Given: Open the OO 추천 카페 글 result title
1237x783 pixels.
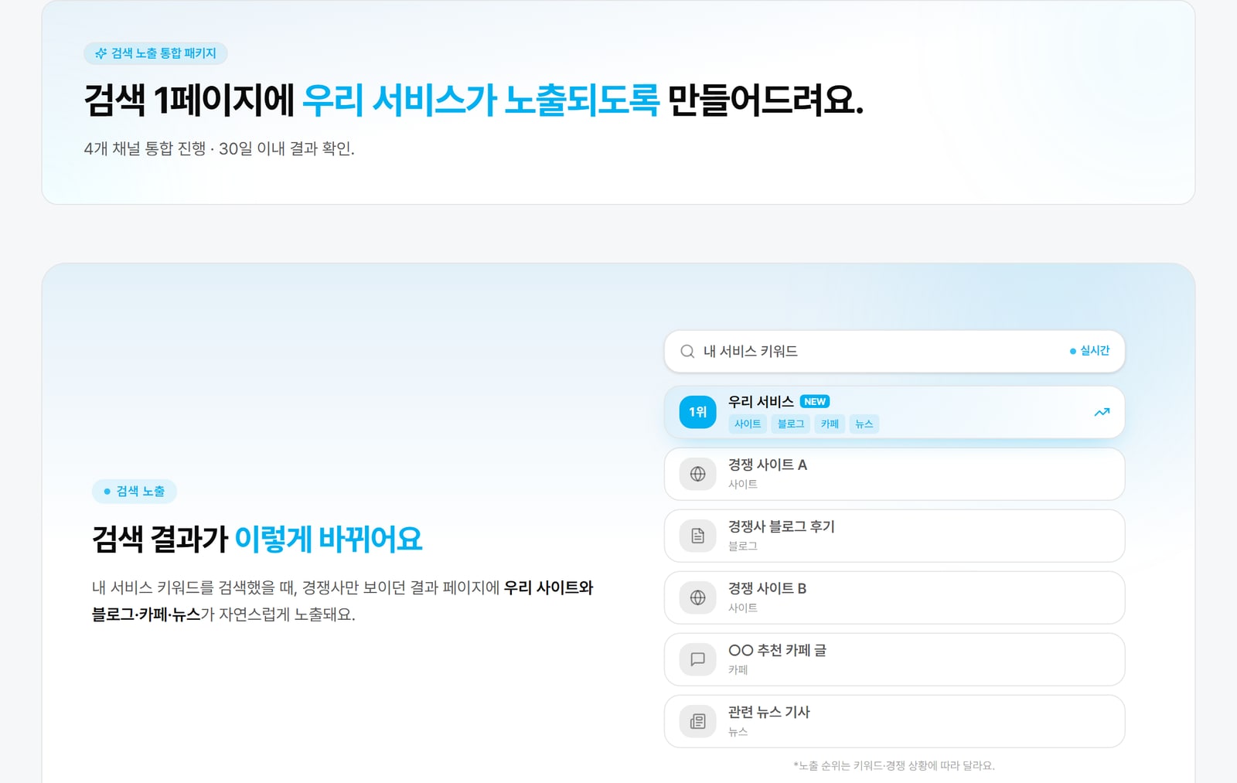Looking at the screenshot, I should pyautogui.click(x=778, y=650).
